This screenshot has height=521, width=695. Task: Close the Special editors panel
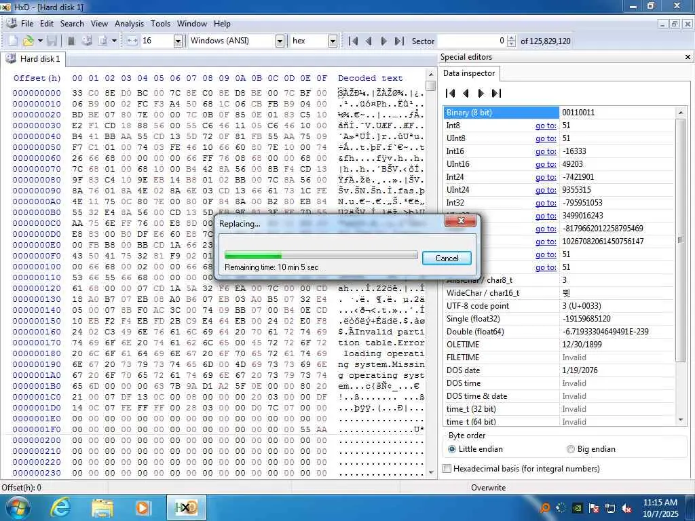pyautogui.click(x=688, y=57)
